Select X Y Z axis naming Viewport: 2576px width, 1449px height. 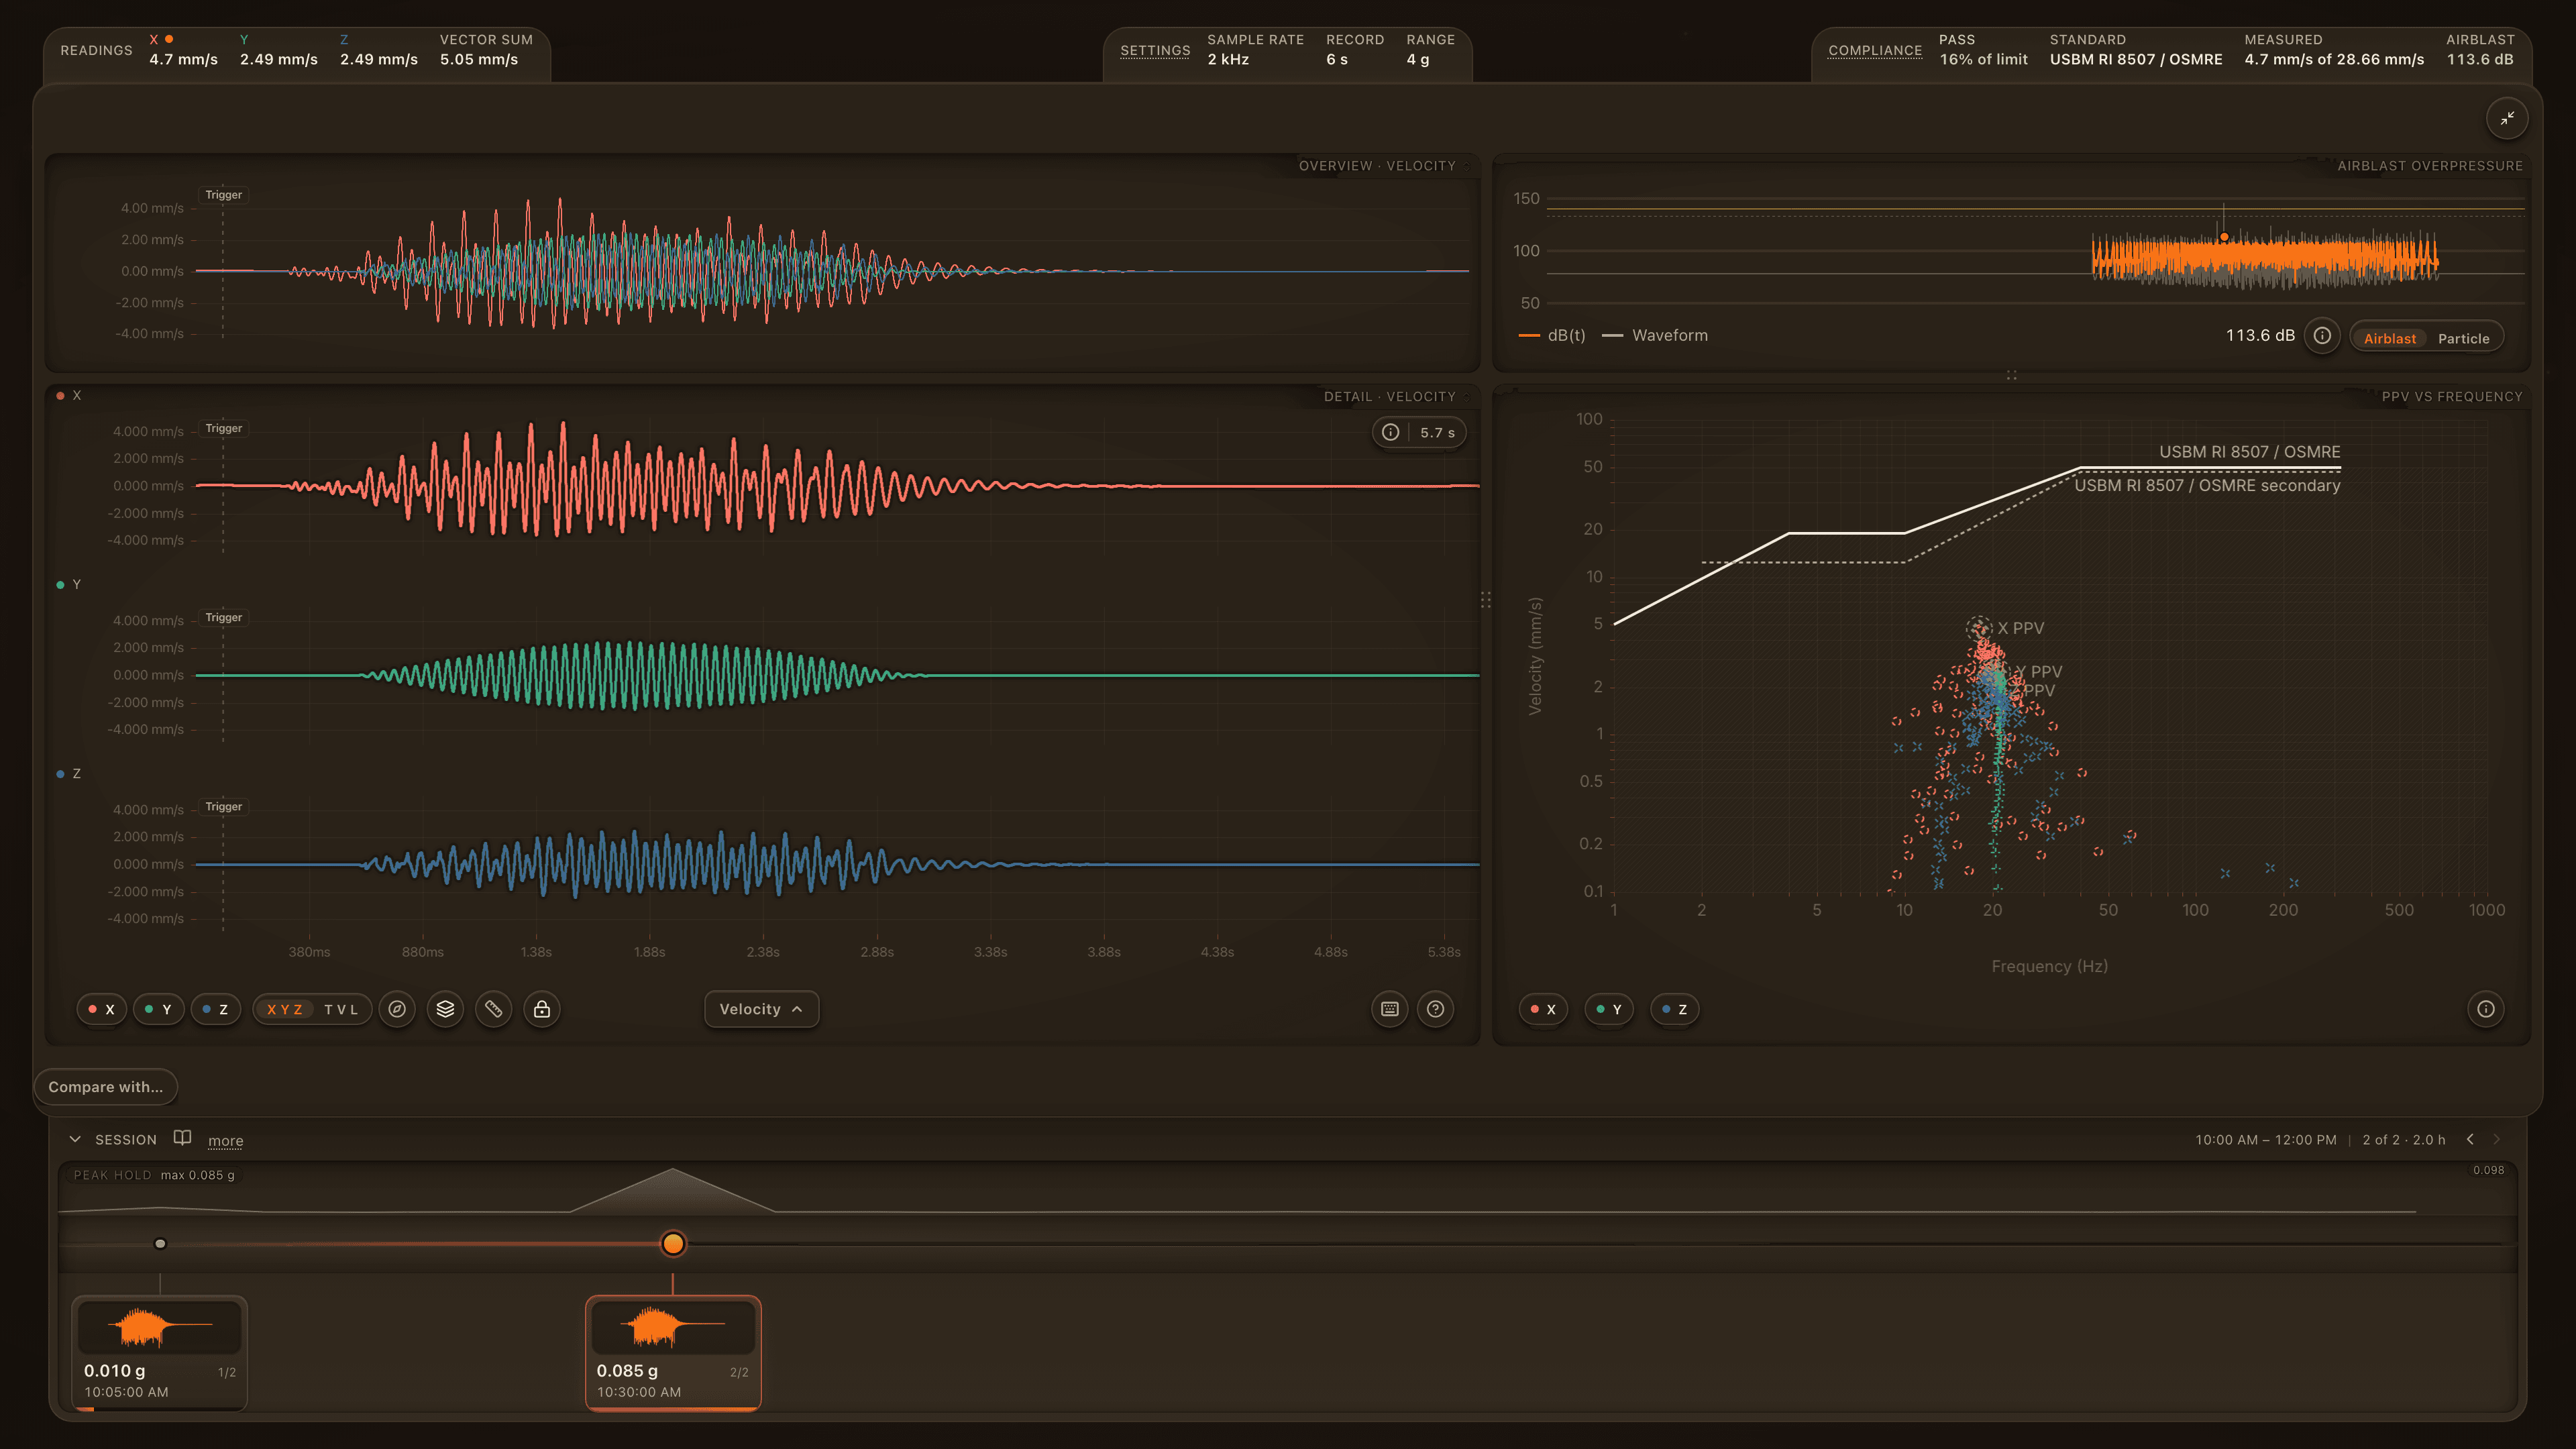click(x=285, y=1010)
